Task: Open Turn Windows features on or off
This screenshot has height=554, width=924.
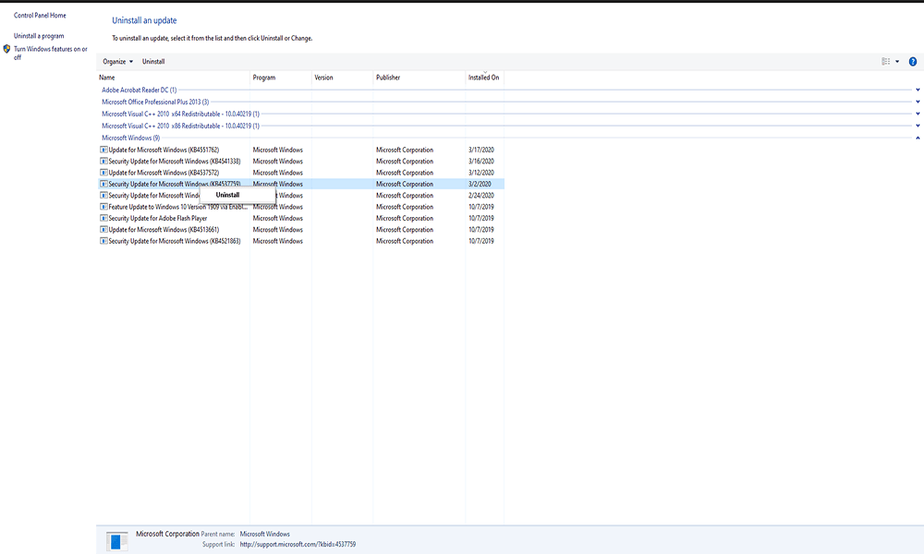Action: click(x=51, y=53)
